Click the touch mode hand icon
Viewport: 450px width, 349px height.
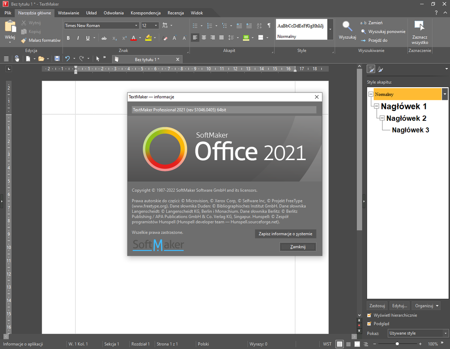[x=17, y=59]
